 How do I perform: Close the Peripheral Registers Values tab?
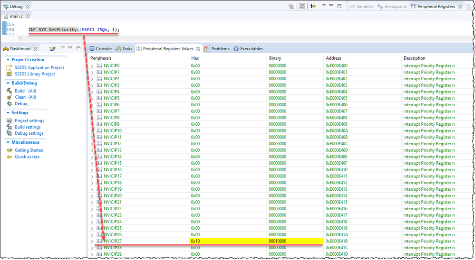point(198,49)
